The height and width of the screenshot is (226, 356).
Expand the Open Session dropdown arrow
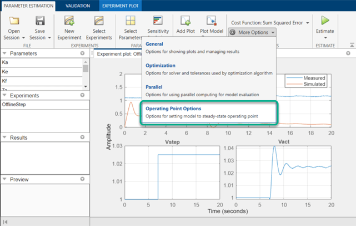(x=23, y=38)
